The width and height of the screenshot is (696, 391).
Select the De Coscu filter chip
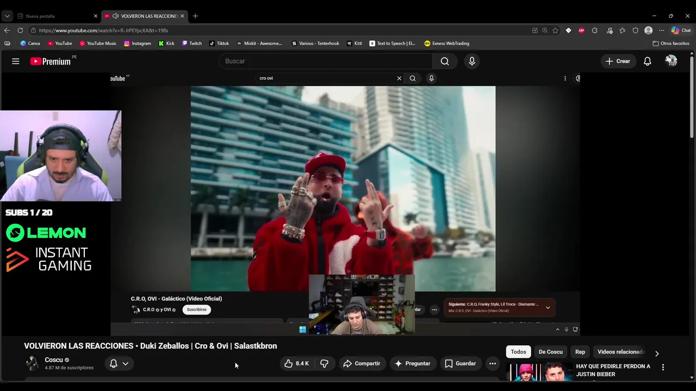550,352
